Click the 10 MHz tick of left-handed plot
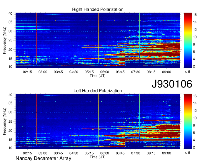Screen dimensions: 200x162 tap(10, 148)
